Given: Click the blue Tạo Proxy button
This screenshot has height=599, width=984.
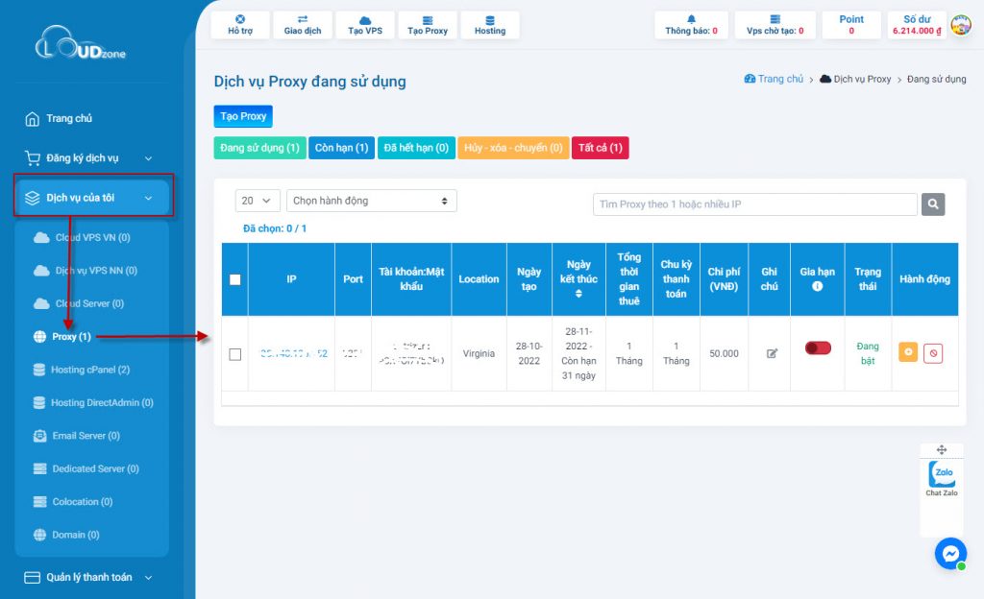Looking at the screenshot, I should tap(242, 116).
